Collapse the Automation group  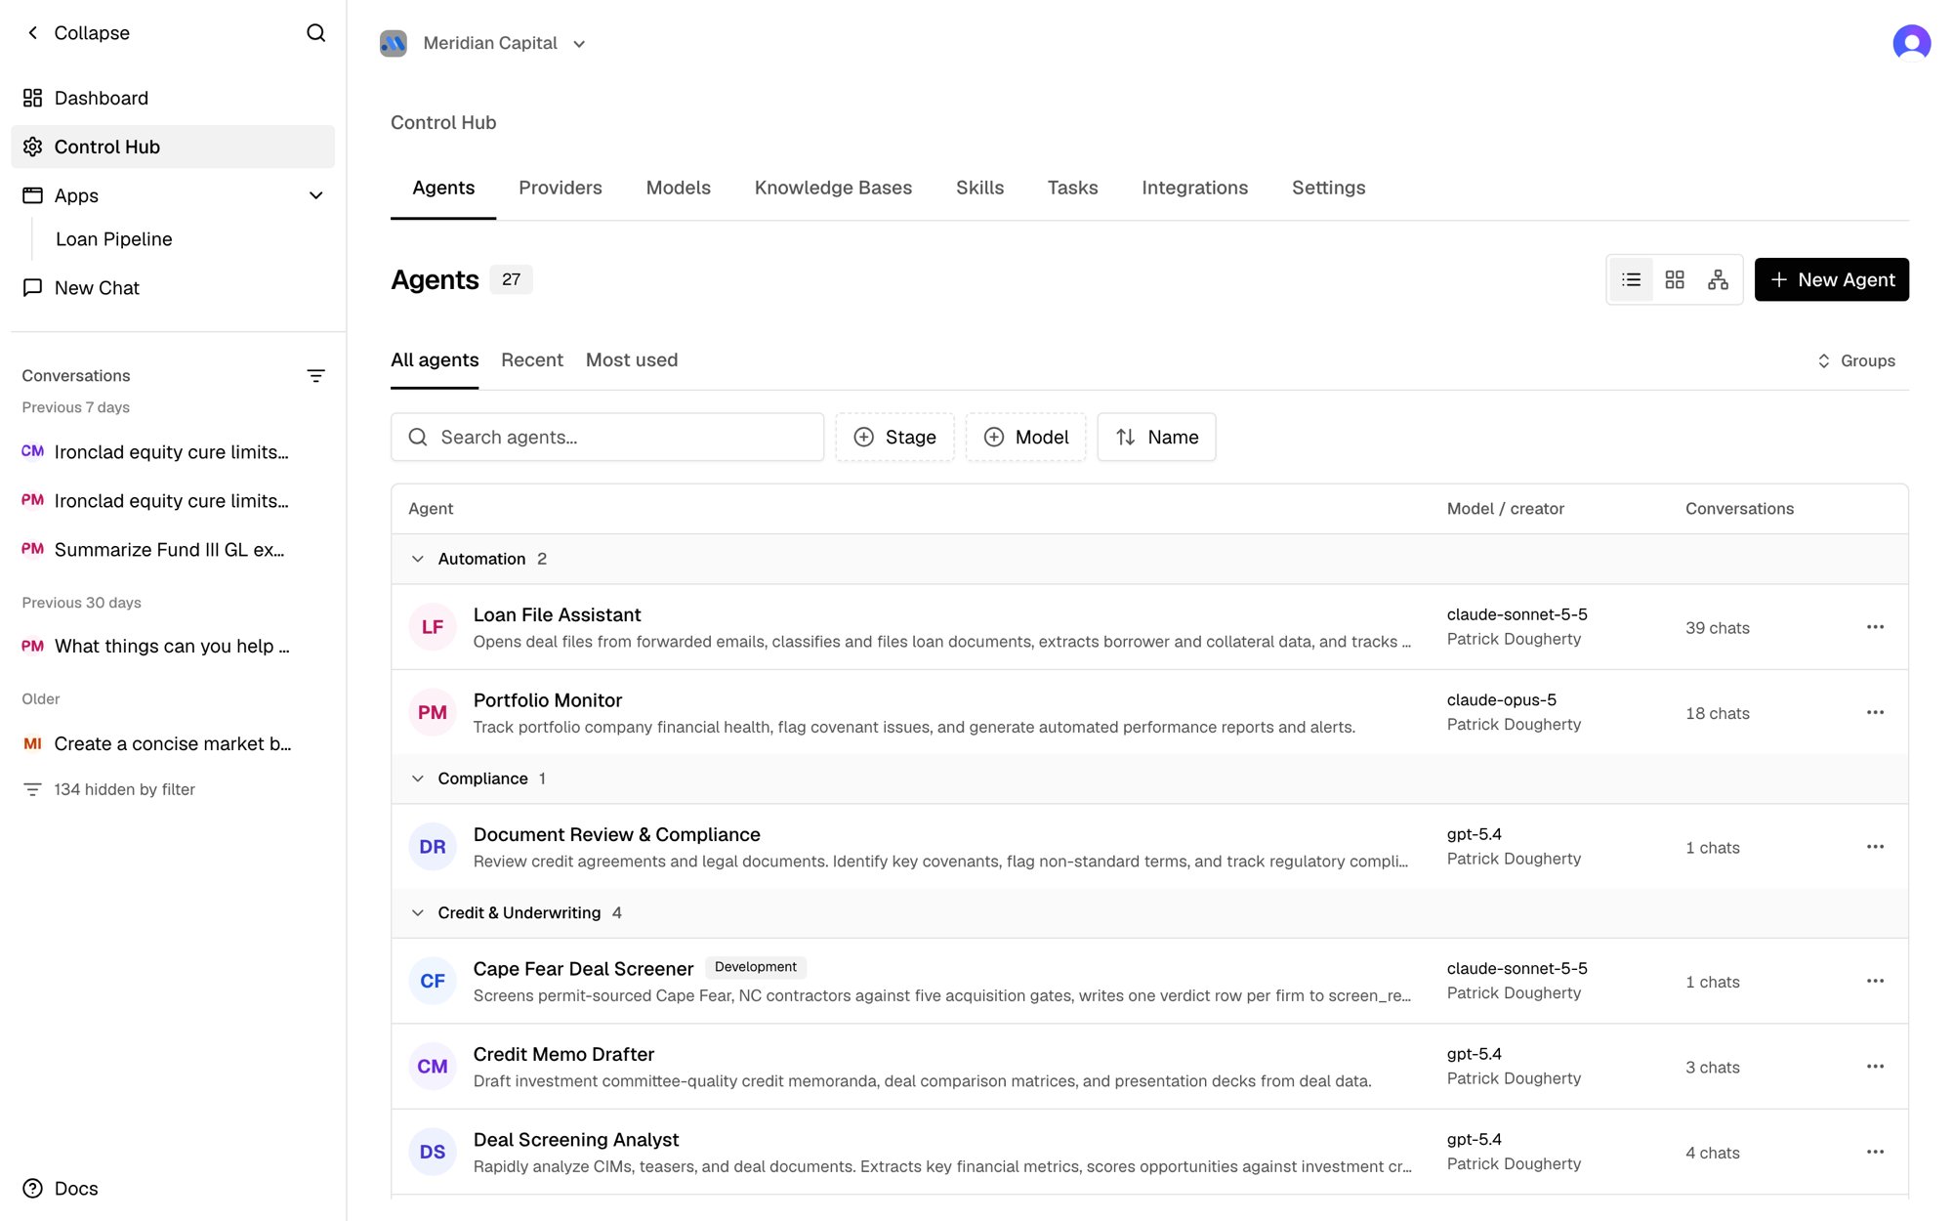click(x=418, y=559)
